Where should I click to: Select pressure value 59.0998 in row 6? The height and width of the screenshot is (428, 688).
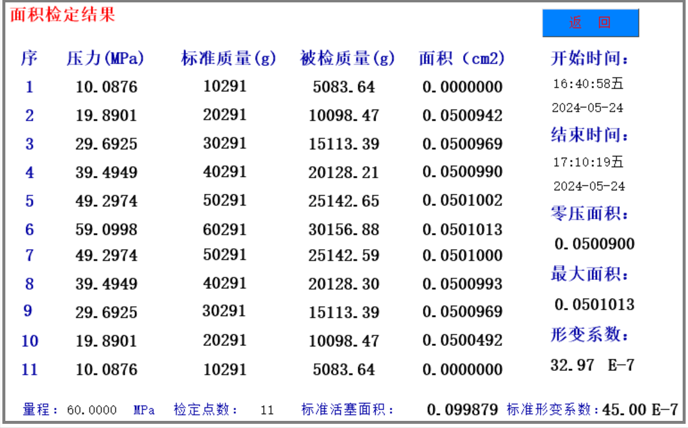pyautogui.click(x=107, y=229)
